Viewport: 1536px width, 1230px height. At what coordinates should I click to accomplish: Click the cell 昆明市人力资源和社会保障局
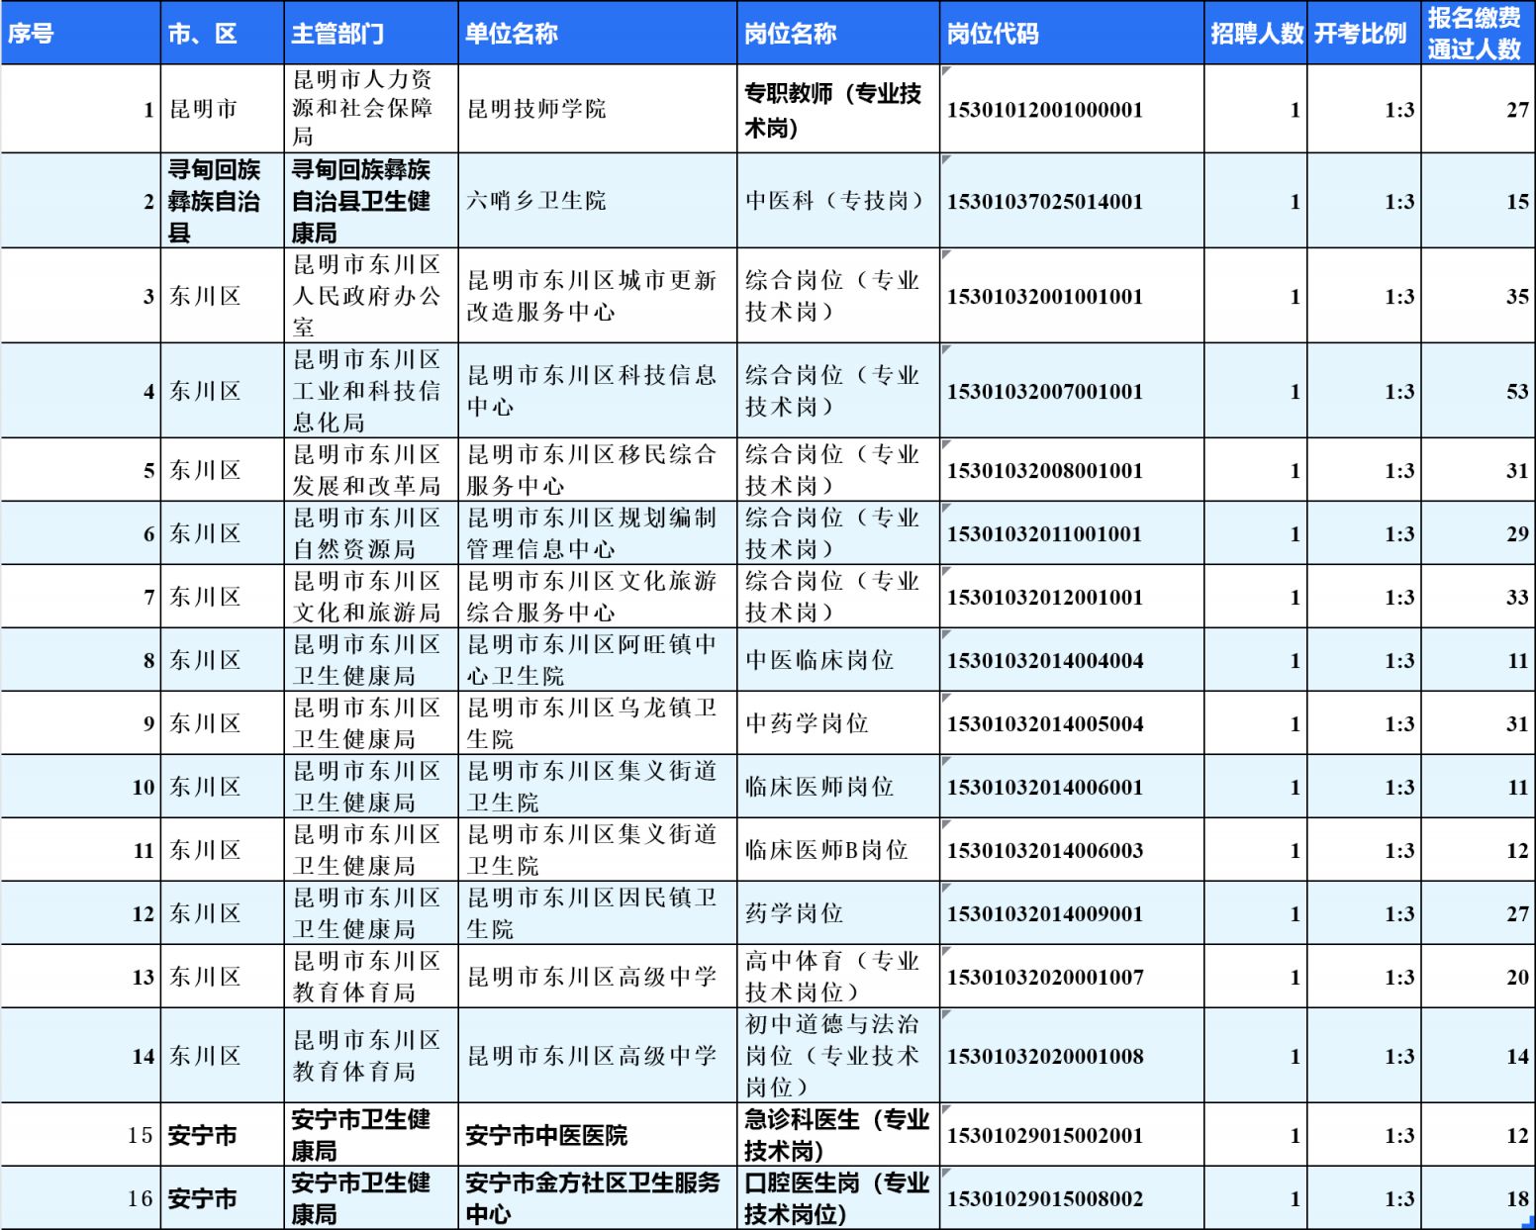pos(371,109)
